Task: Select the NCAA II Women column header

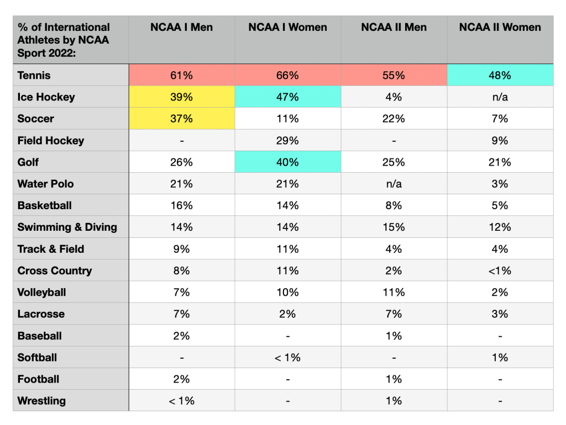Action: 500,28
